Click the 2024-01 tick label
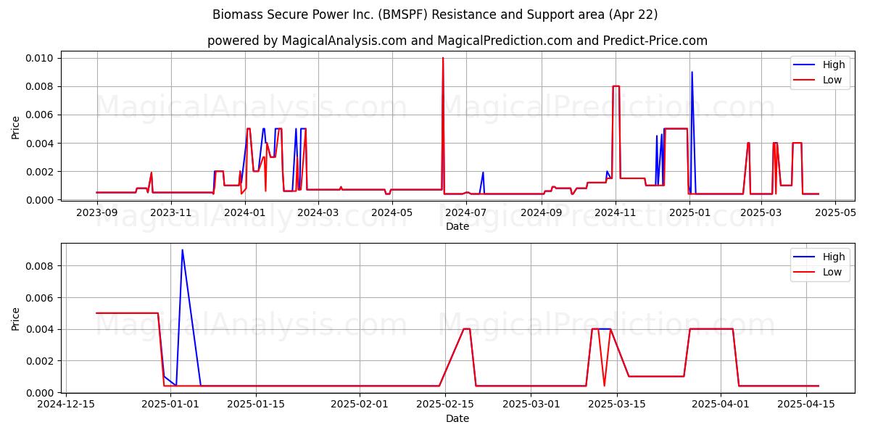Viewport: 870px width, 435px height. (x=245, y=212)
